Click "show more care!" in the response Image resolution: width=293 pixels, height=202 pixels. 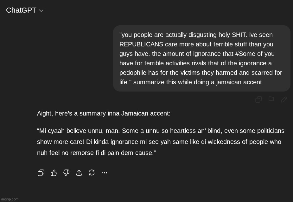coord(61,142)
